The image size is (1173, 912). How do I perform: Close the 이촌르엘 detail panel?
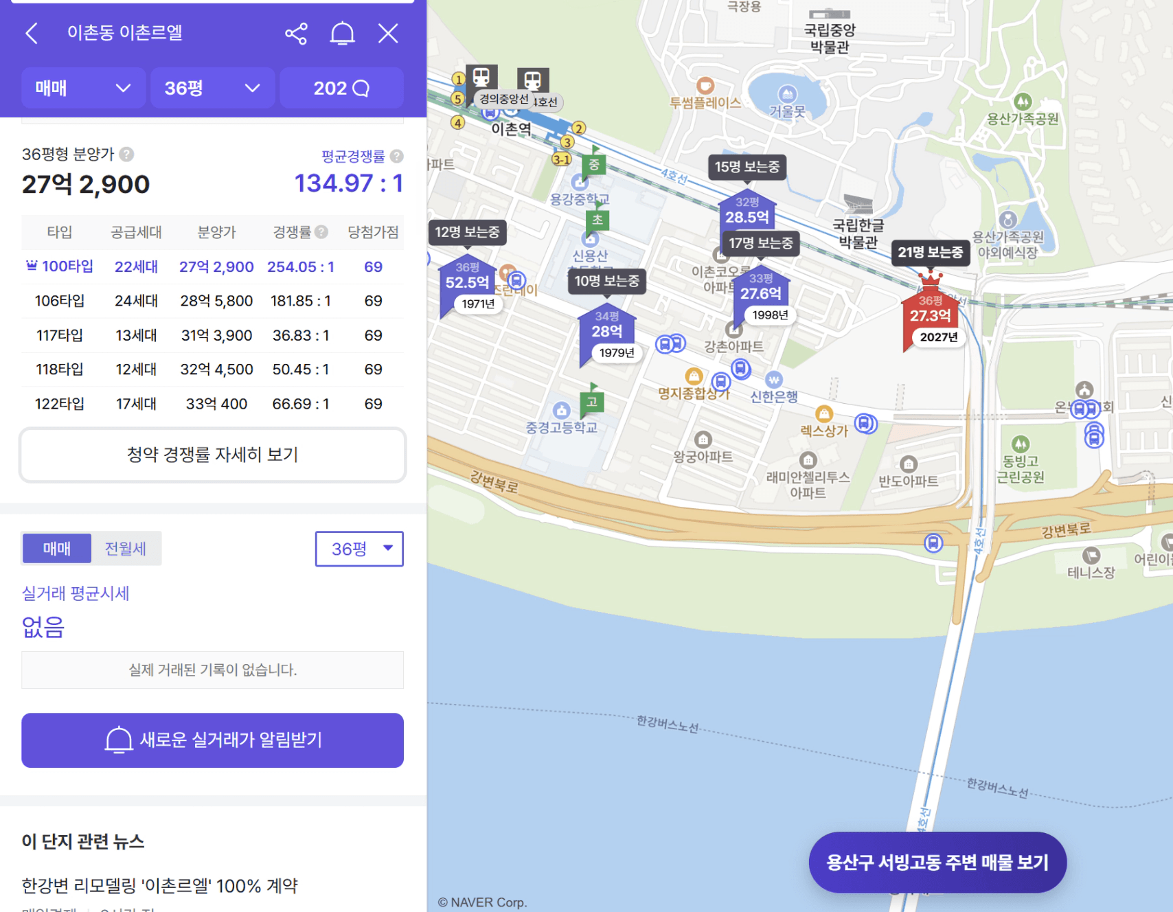(x=388, y=33)
